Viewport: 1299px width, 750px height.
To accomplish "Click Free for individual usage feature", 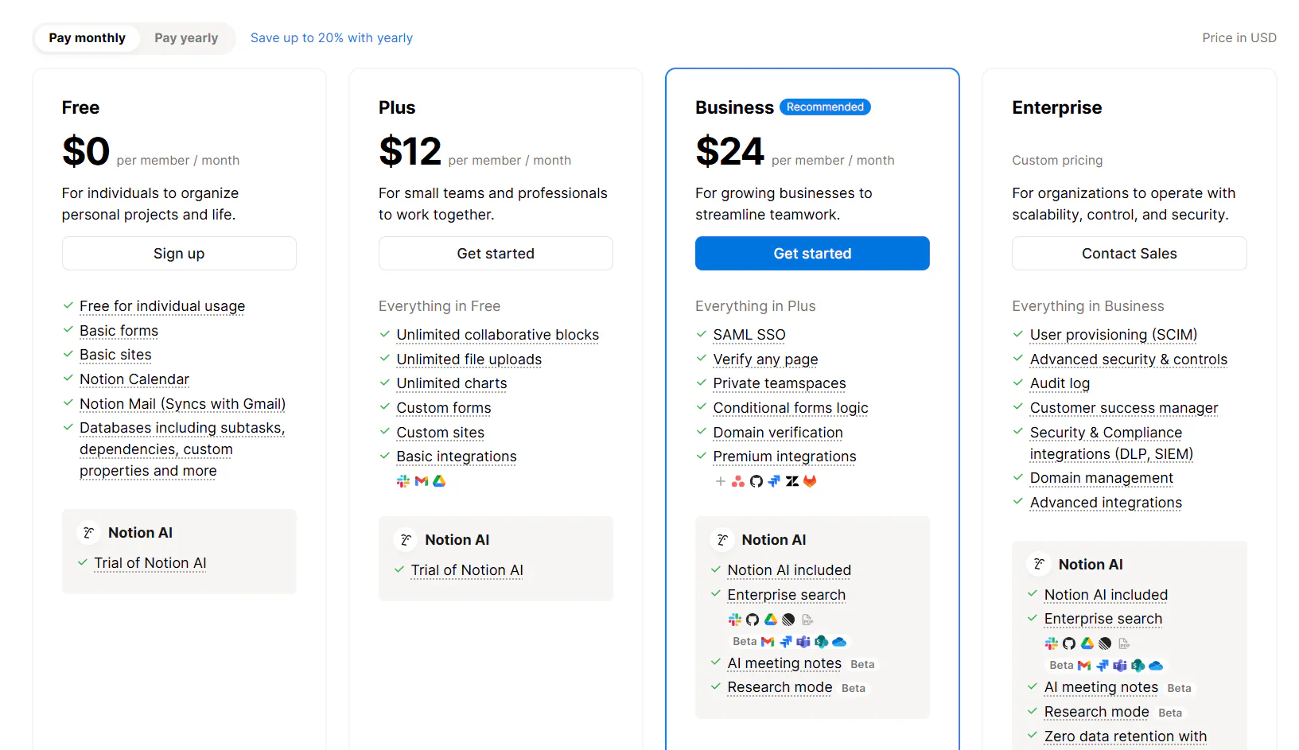I will 162,306.
